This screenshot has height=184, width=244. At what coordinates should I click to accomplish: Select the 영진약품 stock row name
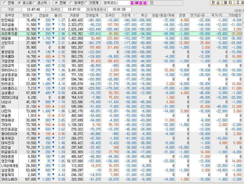7,161
